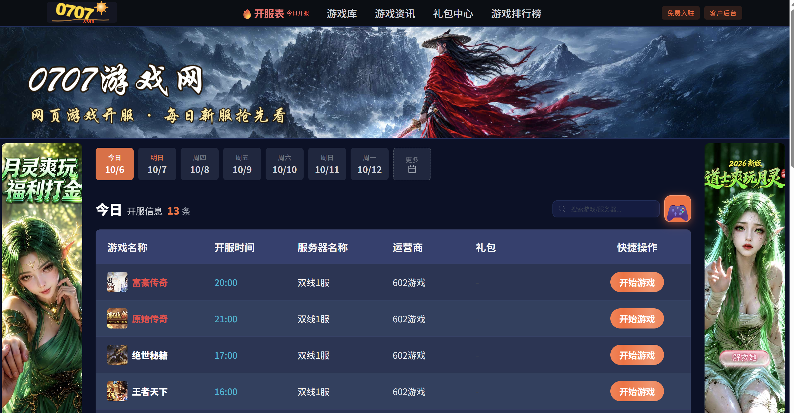The image size is (794, 413).
Task: Open the 王者天下 game name link
Action: click(x=150, y=392)
